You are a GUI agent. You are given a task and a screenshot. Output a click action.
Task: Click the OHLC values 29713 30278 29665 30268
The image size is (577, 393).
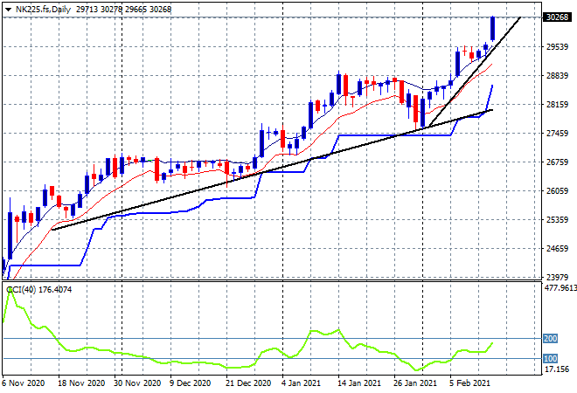[123, 10]
